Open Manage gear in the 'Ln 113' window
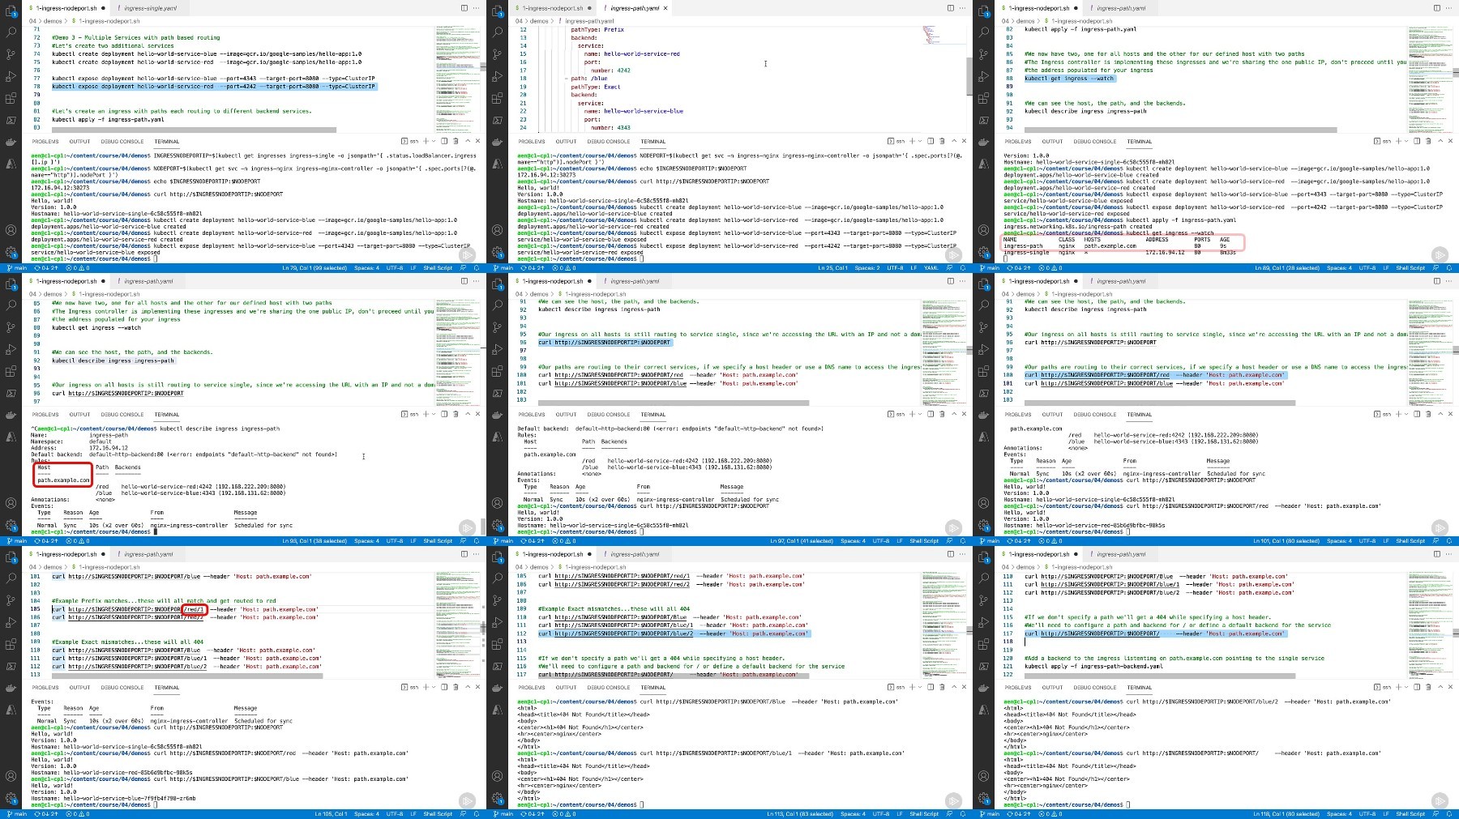The height and width of the screenshot is (819, 1459). click(497, 798)
